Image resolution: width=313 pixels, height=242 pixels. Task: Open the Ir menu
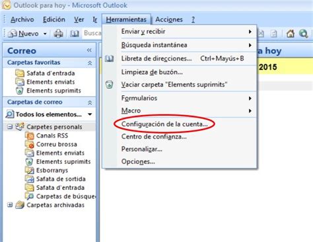click(94, 20)
